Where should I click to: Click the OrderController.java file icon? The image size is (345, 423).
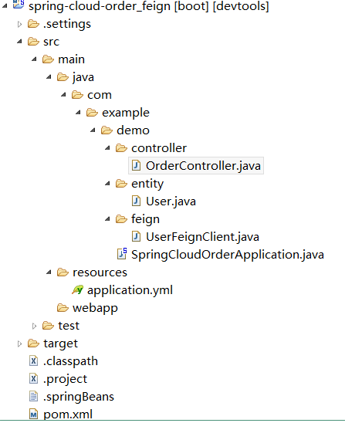click(136, 165)
